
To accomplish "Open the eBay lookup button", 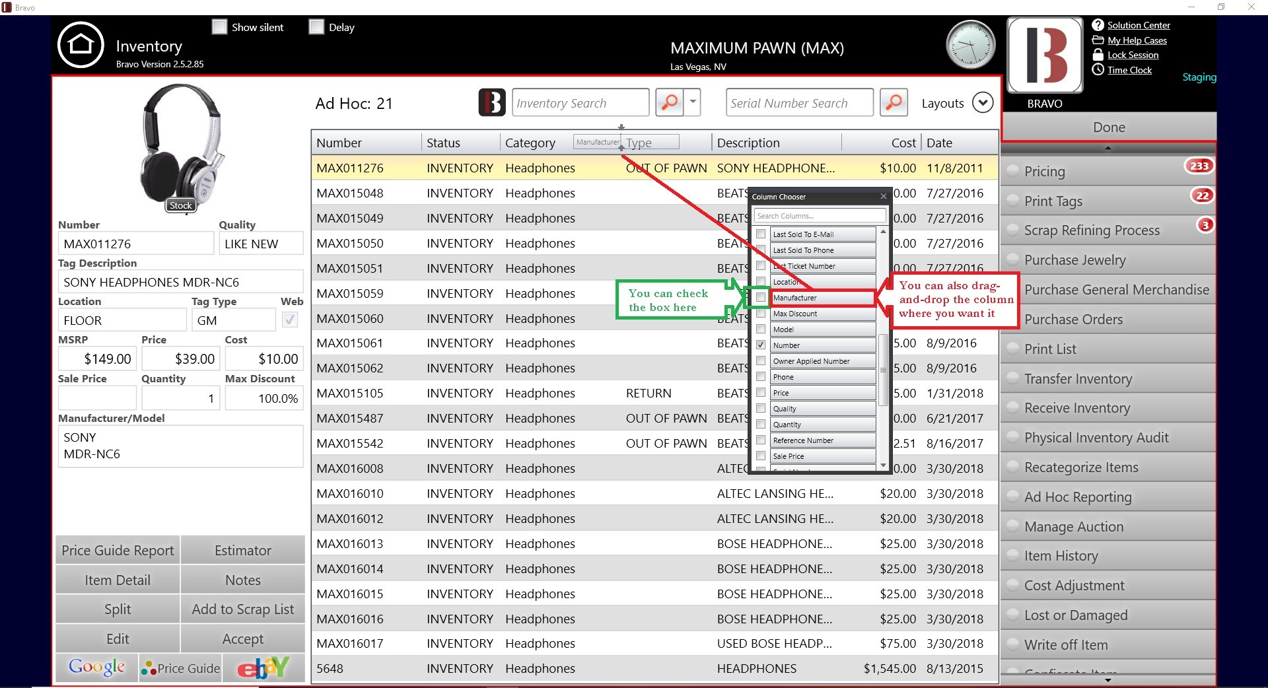I will (x=264, y=668).
